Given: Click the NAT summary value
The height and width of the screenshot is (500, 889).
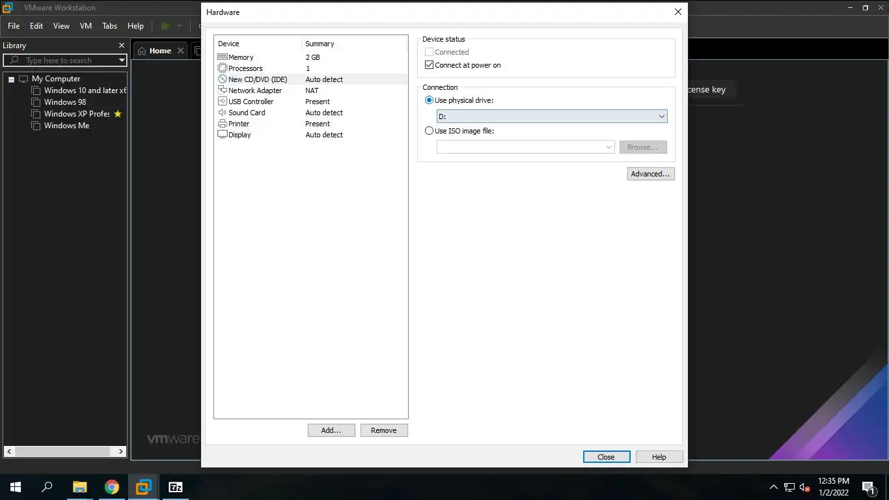Looking at the screenshot, I should pyautogui.click(x=312, y=90).
